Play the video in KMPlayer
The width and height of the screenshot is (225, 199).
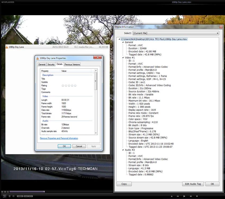184,196
